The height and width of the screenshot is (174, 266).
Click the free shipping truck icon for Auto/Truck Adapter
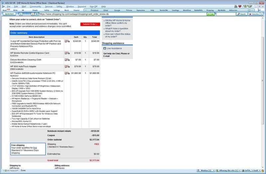67,66
